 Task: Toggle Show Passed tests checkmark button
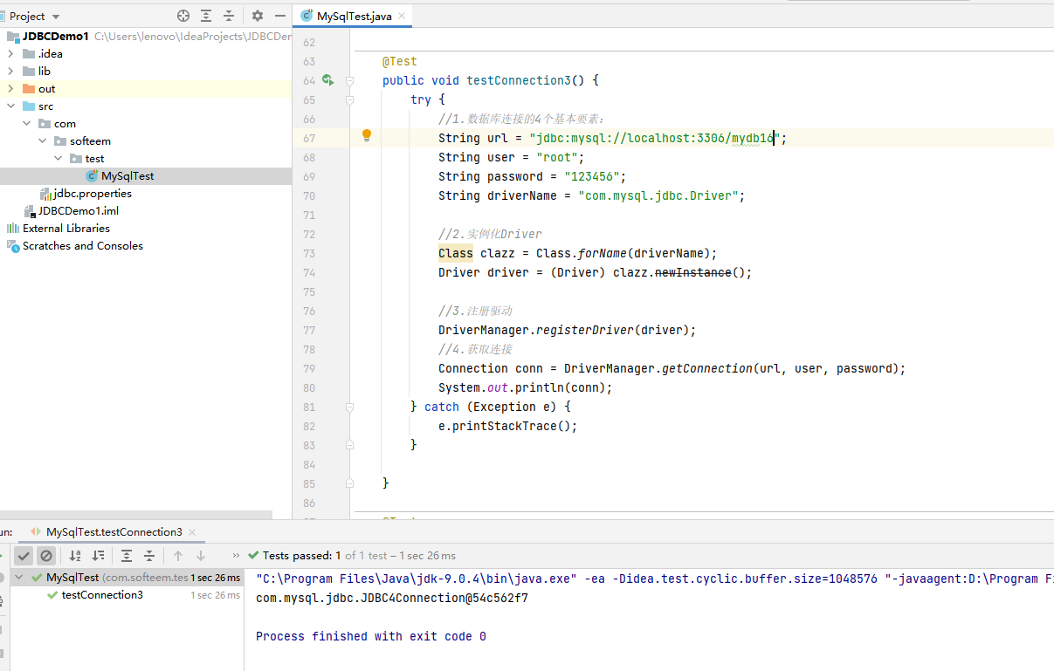tap(24, 555)
